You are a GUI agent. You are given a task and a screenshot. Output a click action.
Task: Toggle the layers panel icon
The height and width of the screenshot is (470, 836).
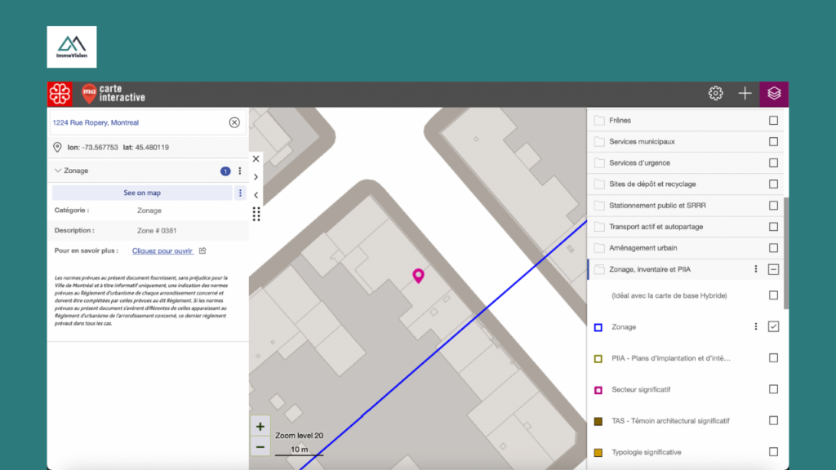[774, 94]
